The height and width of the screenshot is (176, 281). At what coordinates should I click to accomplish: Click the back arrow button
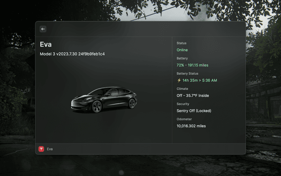tap(43, 29)
